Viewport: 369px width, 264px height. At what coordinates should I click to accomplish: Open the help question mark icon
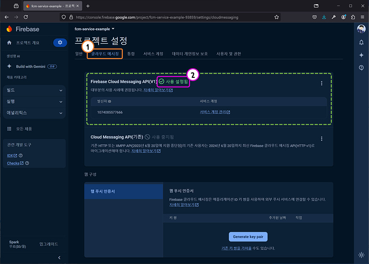(x=361, y=68)
